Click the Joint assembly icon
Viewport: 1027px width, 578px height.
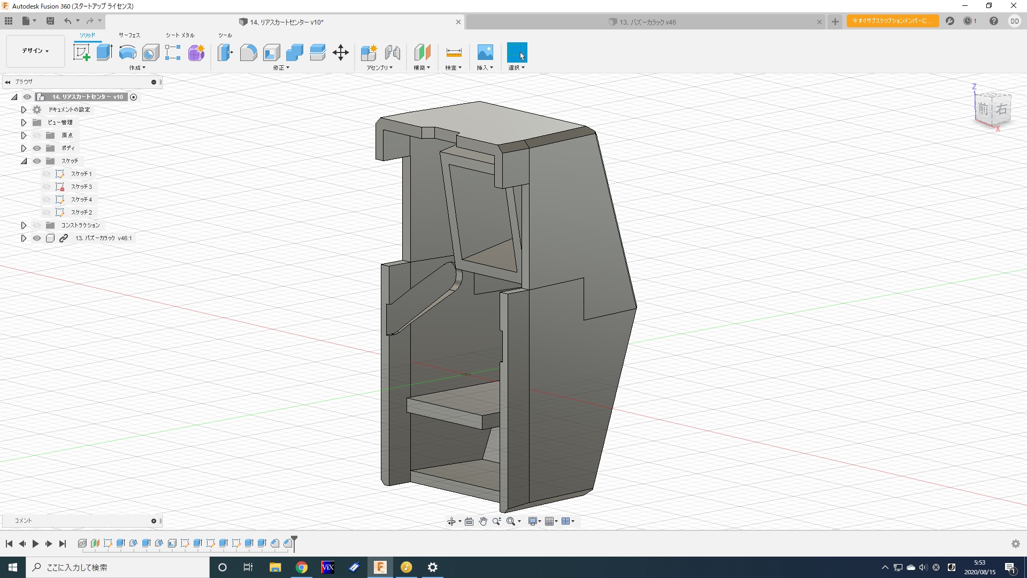[393, 52]
